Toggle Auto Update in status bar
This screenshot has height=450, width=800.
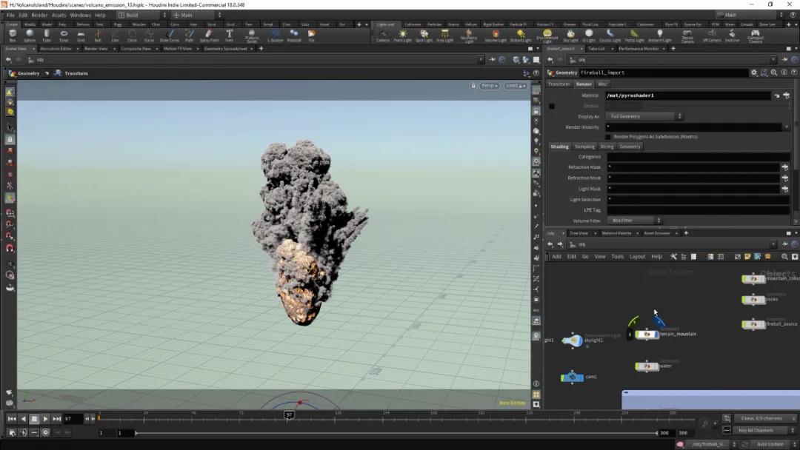pyautogui.click(x=770, y=444)
